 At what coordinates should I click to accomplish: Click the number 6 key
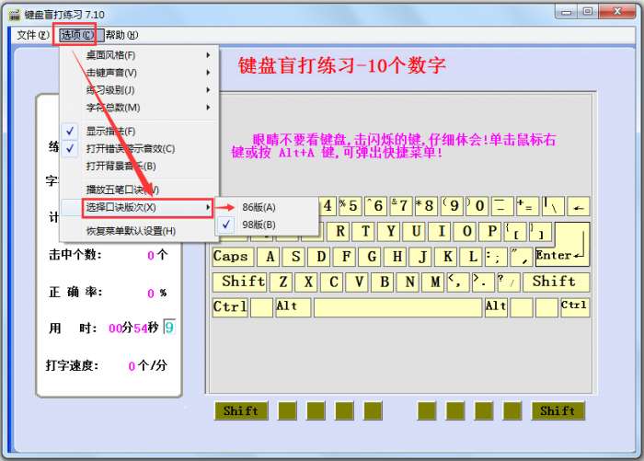pyautogui.click(x=375, y=206)
